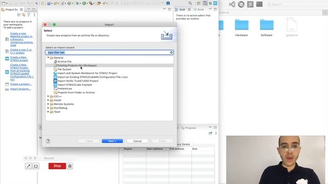The height and width of the screenshot is (184, 328).
Task: Select Preferences in the import list
Action: click(x=65, y=88)
